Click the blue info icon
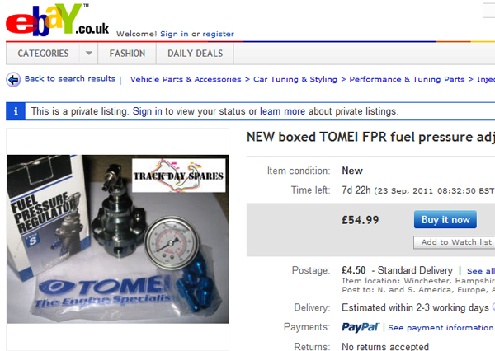Image resolution: width=495 pixels, height=351 pixels. 13,111
